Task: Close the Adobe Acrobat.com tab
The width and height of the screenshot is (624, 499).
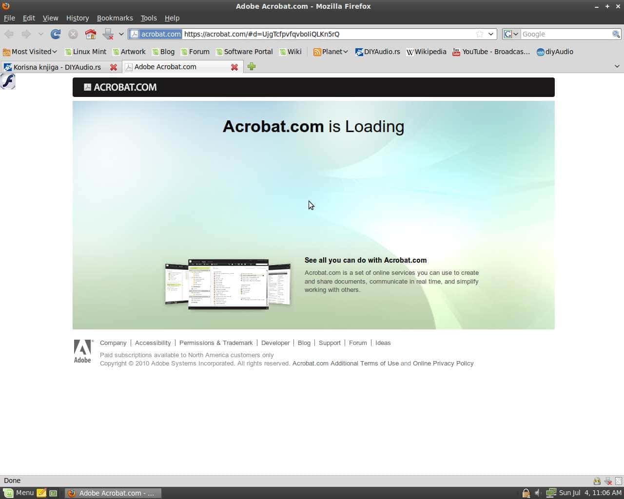Action: 234,67
